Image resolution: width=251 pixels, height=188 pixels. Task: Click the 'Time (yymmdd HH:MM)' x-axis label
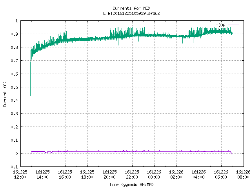pyautogui.click(x=131, y=184)
